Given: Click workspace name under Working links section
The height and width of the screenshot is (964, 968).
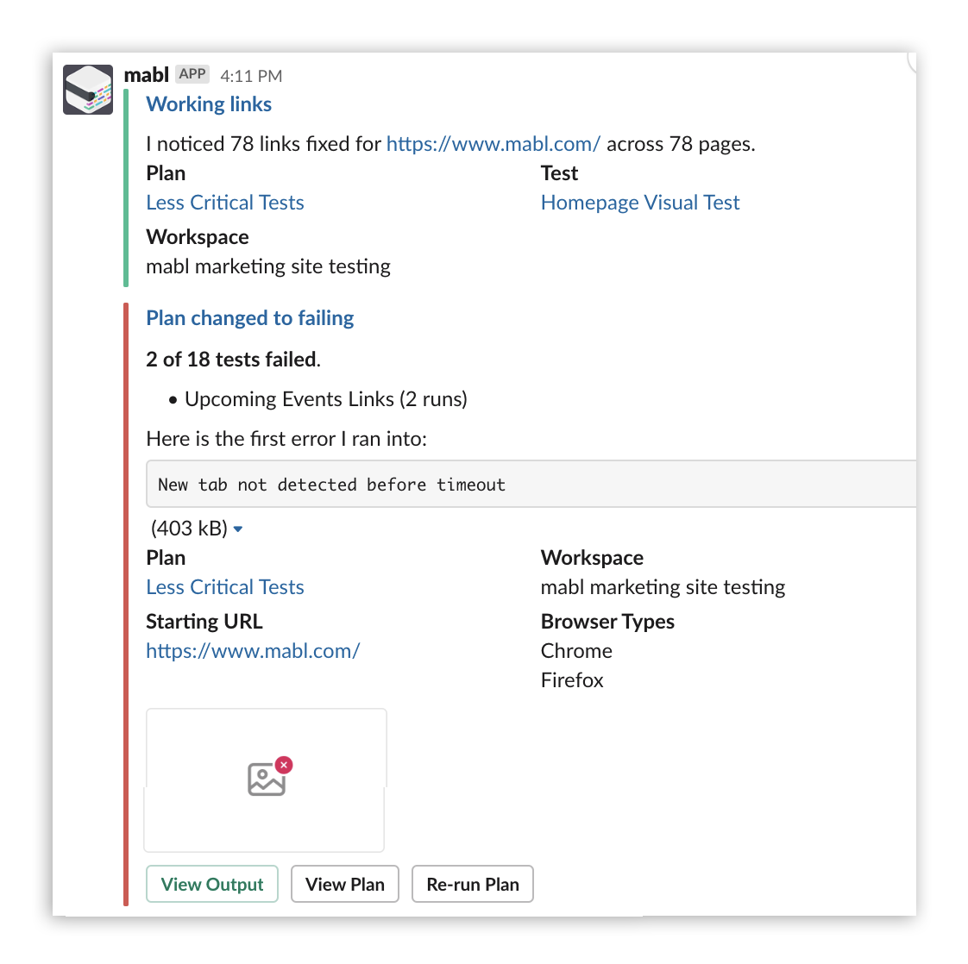Looking at the screenshot, I should coord(268,266).
